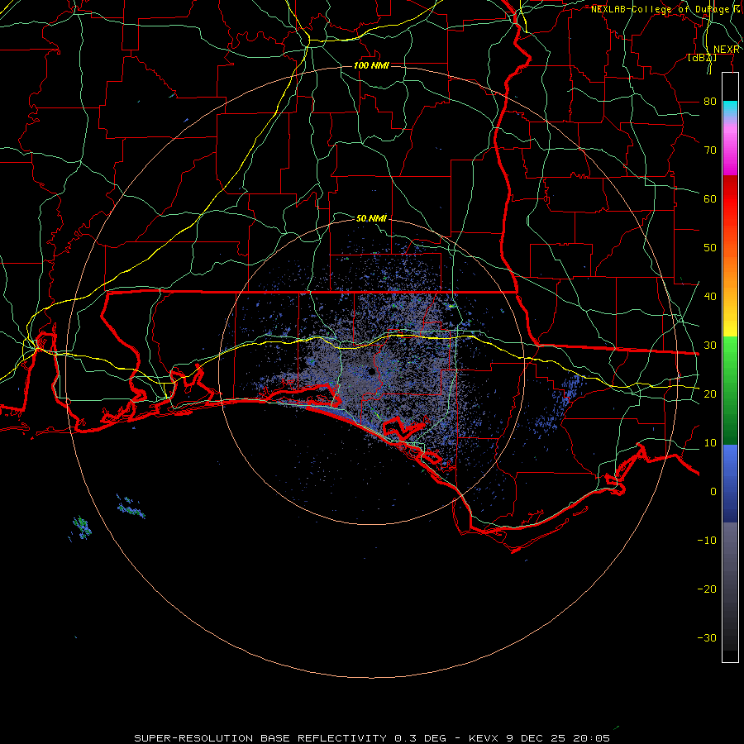Click the 100 NMI range ring label
744x744 pixels.
(x=371, y=65)
